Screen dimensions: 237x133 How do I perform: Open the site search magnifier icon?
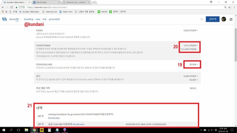coord(201,19)
